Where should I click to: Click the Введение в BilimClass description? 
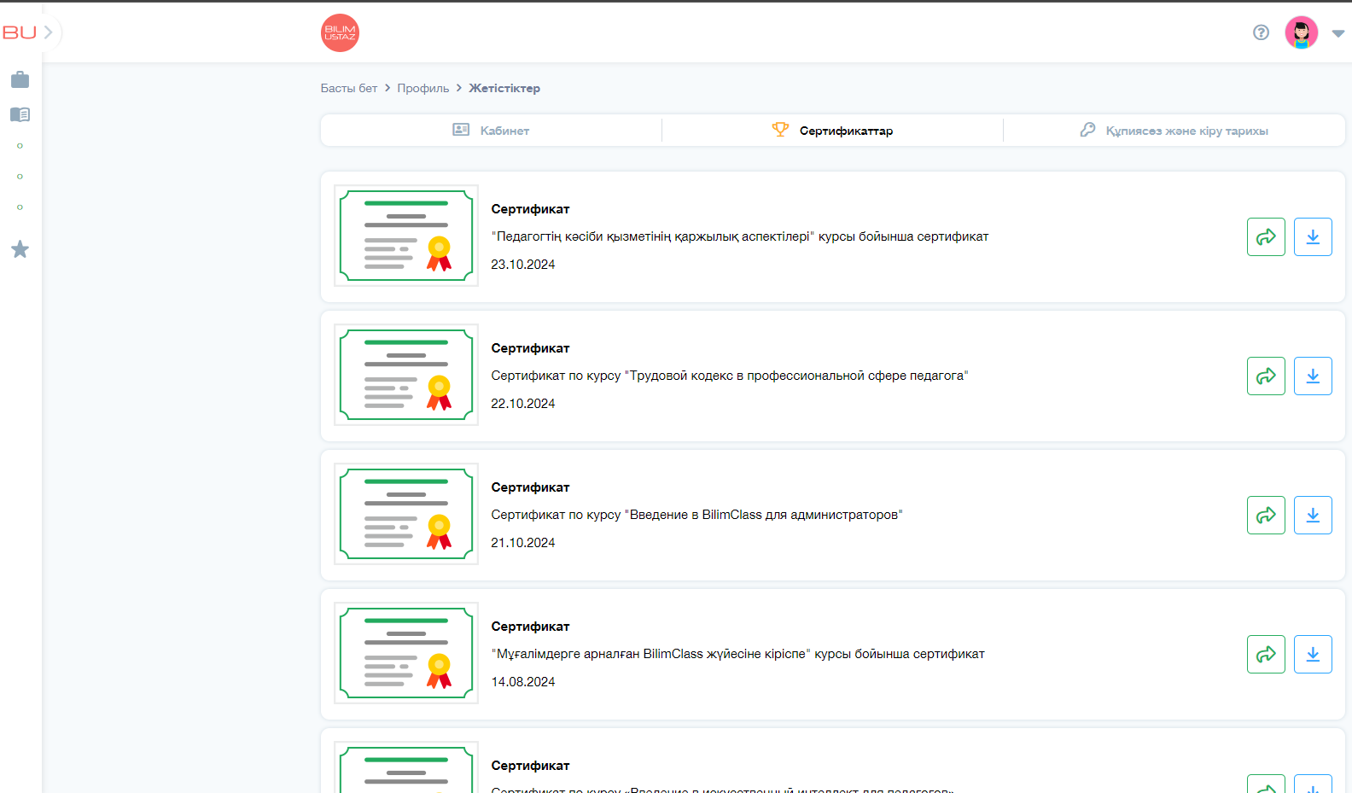(x=696, y=515)
